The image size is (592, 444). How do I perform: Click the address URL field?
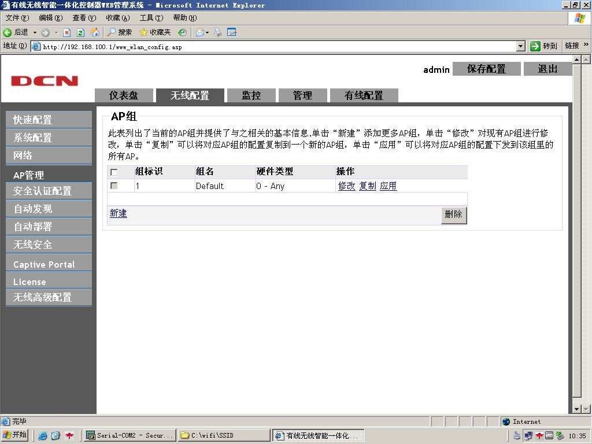coord(279,47)
